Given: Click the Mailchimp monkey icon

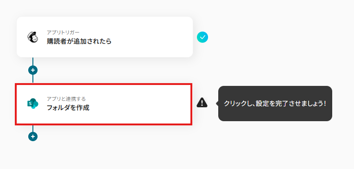Looking at the screenshot, I should point(33,37).
